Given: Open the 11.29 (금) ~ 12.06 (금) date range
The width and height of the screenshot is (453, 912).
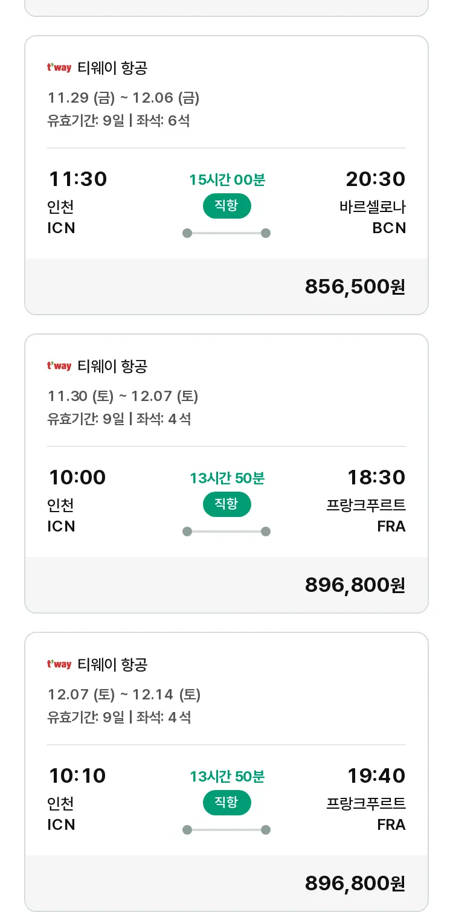Looking at the screenshot, I should (x=124, y=98).
